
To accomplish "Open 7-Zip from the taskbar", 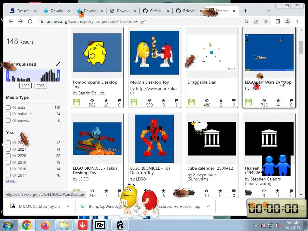I will (100, 225).
